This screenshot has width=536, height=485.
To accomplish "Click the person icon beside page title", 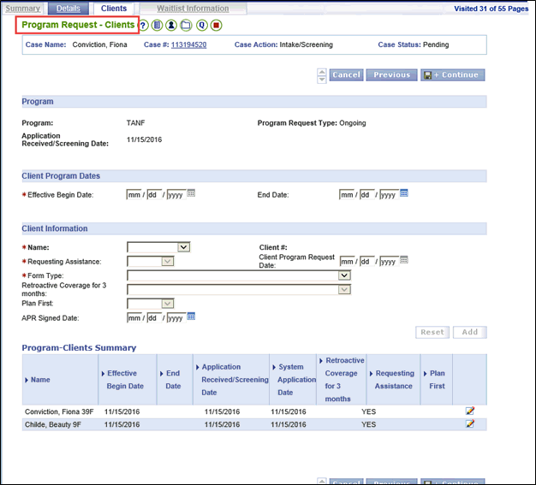I will coord(171,26).
